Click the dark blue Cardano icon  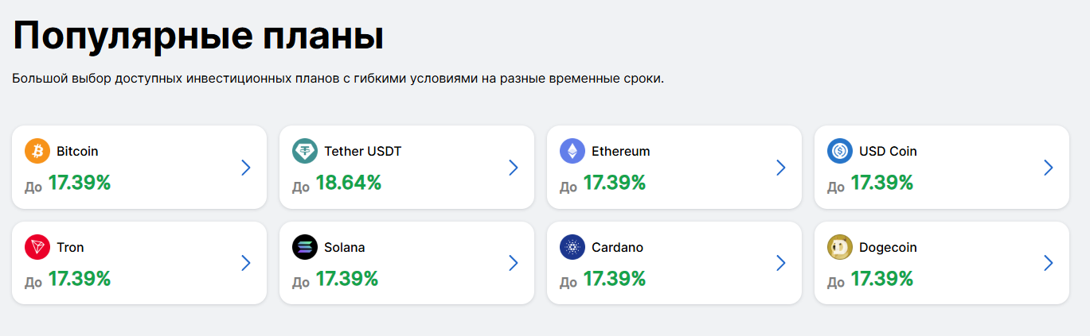pyautogui.click(x=572, y=247)
